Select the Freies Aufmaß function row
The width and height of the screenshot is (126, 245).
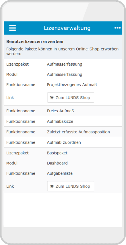(63, 111)
